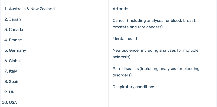The image size is (217, 107).
Task: Click the number 1 list marker
Action: pos(6,9)
